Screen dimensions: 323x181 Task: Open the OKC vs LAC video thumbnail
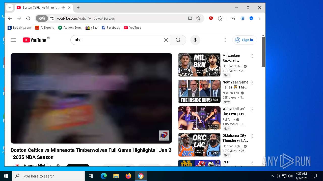(x=199, y=145)
